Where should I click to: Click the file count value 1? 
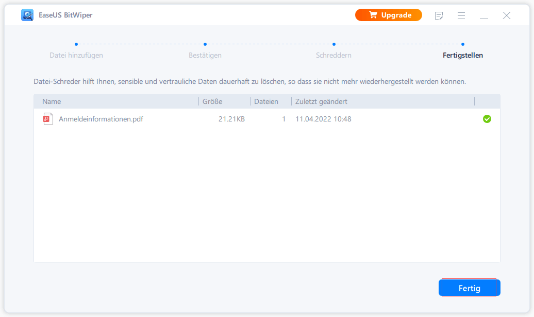pos(283,119)
